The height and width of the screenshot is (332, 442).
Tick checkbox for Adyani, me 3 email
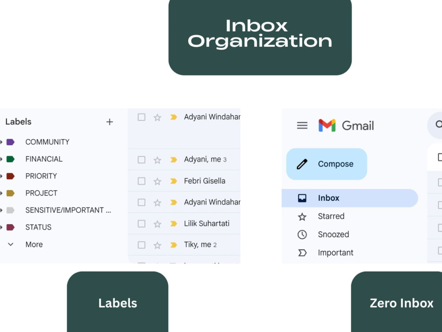pyautogui.click(x=141, y=160)
